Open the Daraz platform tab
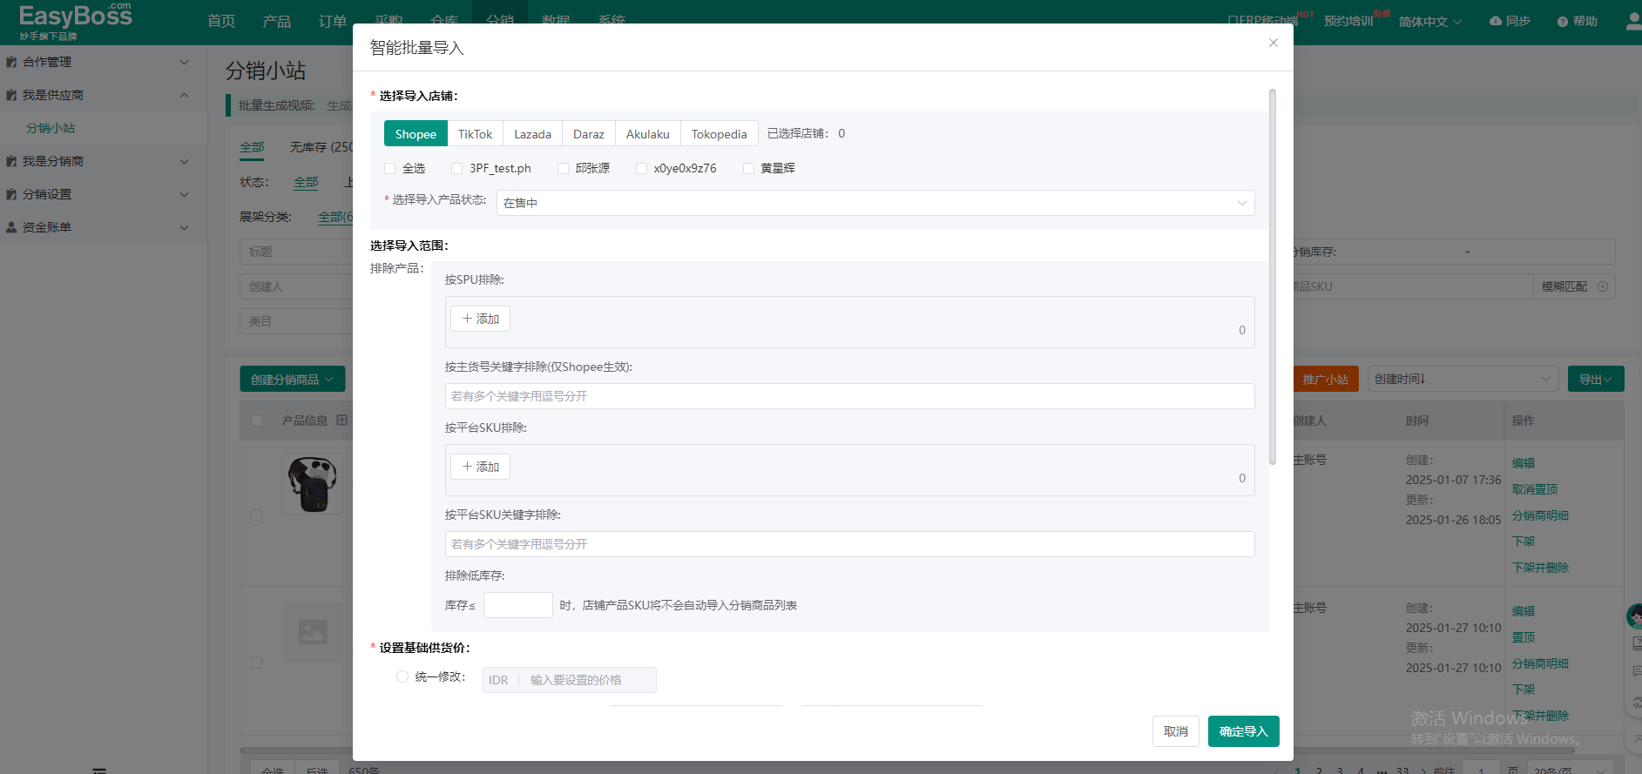The width and height of the screenshot is (1642, 774). tap(588, 134)
